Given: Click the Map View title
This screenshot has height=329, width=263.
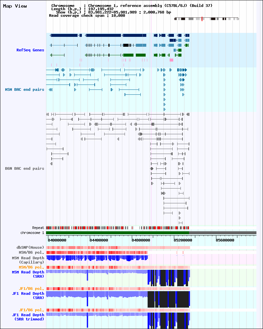Looking at the screenshot, I should (x=15, y=6).
